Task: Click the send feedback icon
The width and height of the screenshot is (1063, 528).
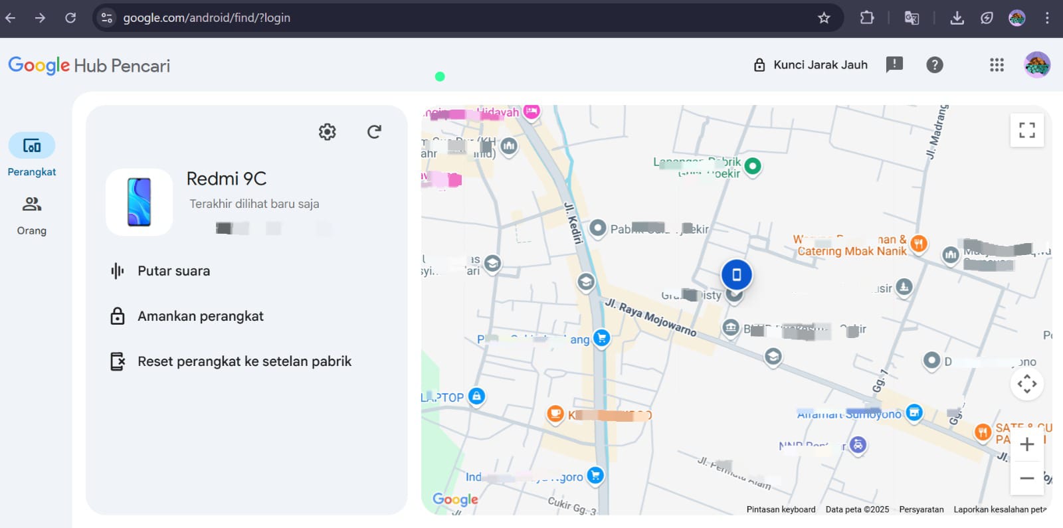Action: [x=894, y=64]
